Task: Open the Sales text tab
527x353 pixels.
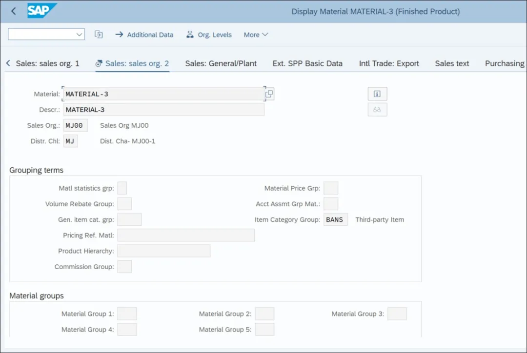Action: [x=452, y=63]
